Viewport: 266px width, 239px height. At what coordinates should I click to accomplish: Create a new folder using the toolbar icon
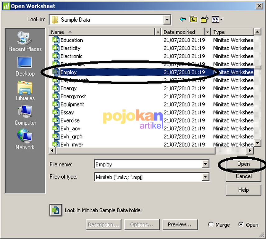pos(204,19)
